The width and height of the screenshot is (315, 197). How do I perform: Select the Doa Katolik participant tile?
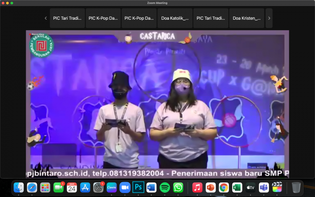pos(175,18)
